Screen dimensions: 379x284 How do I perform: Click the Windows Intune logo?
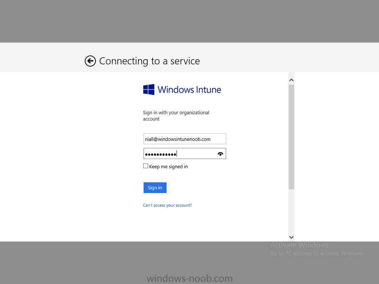tap(182, 89)
